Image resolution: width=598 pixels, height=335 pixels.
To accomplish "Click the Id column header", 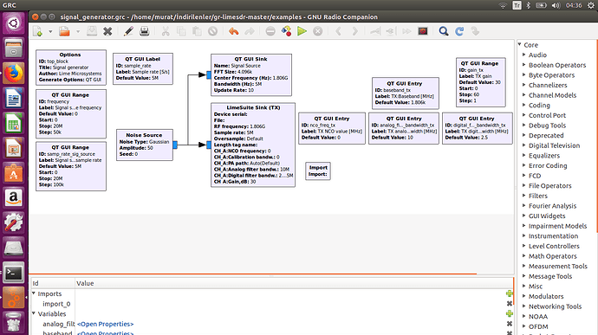I will 53,283.
